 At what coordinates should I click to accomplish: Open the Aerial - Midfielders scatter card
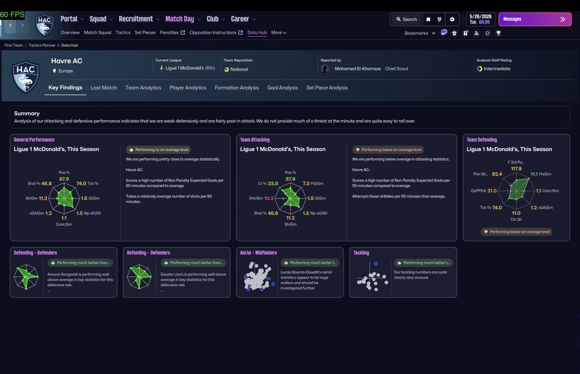[290, 272]
